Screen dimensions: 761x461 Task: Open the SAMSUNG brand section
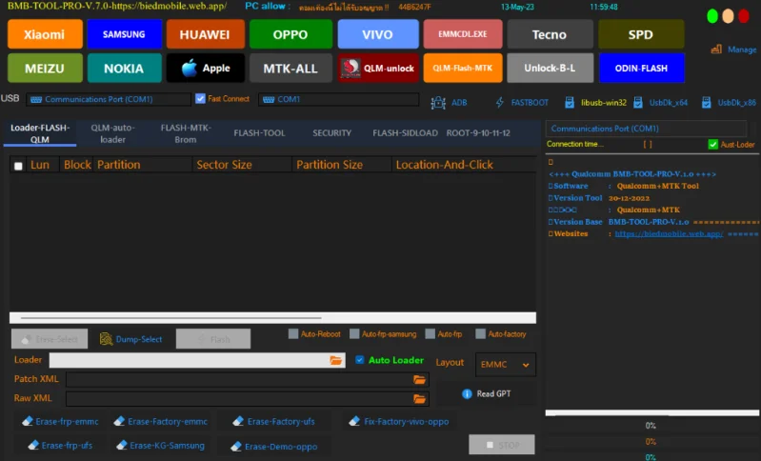click(x=124, y=34)
